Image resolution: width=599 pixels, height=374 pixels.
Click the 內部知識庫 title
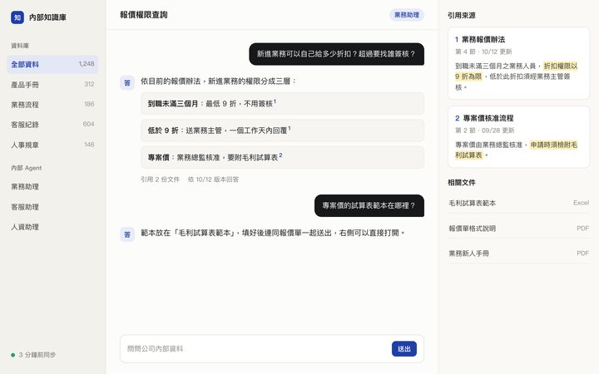(47, 17)
